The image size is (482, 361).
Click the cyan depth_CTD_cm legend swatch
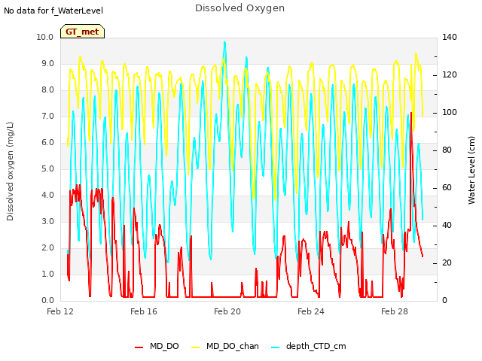[x=276, y=347]
